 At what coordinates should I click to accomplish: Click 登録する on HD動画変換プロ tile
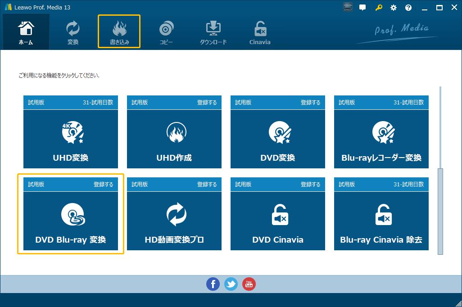coord(207,185)
